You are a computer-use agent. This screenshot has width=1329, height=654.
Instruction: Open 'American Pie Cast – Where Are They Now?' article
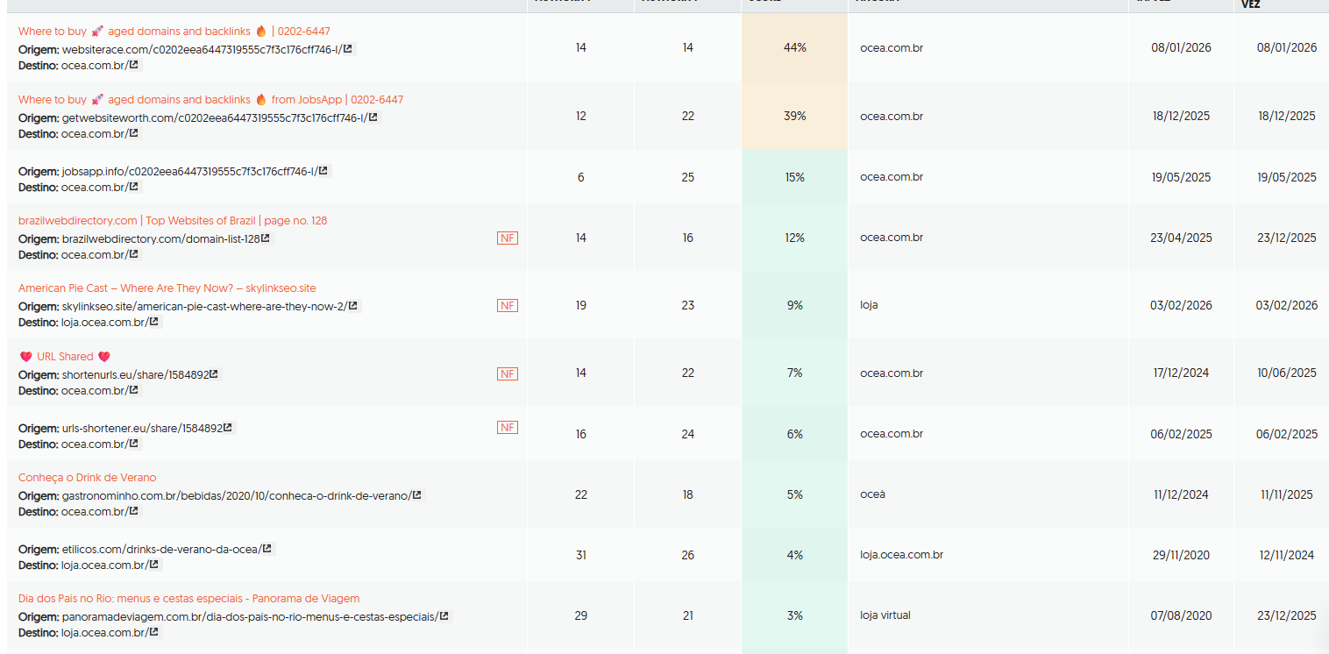point(167,288)
